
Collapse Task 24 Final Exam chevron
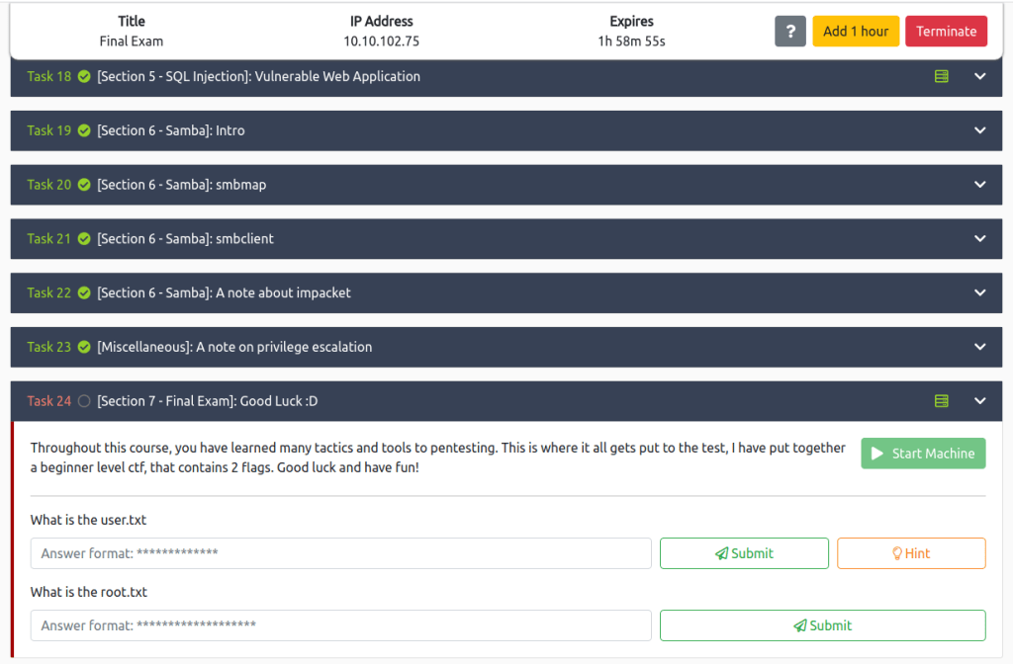pos(979,401)
